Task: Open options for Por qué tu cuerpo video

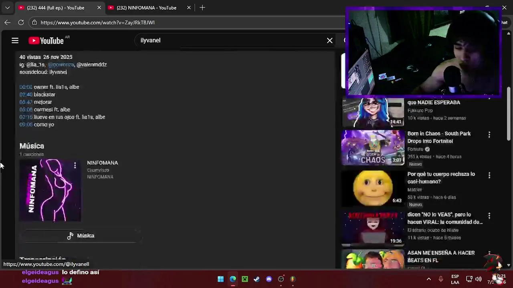Action: point(489,175)
